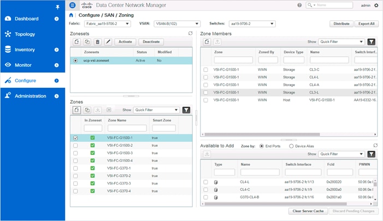The height and width of the screenshot is (221, 383).
Task: Click the Export All button
Action: coord(367,23)
